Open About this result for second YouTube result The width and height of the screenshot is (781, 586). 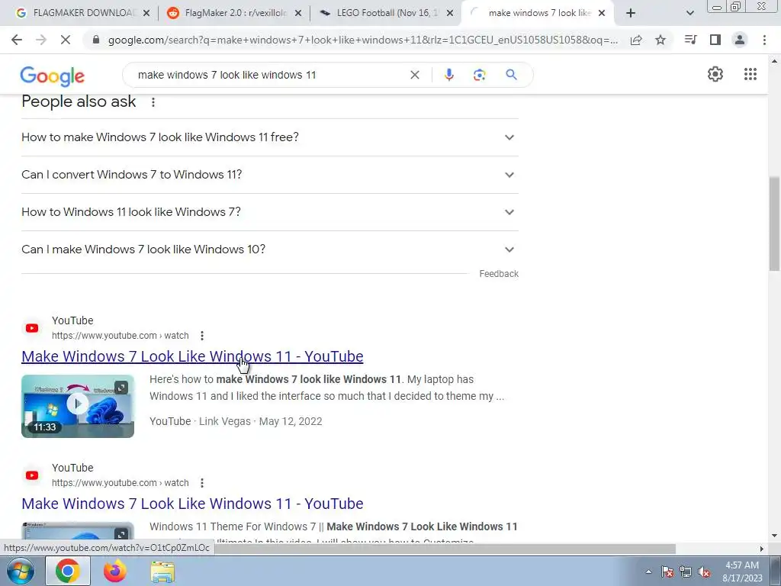[x=201, y=483]
